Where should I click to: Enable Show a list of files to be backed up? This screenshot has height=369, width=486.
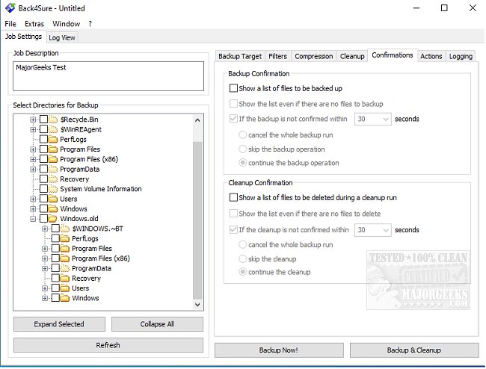233,88
